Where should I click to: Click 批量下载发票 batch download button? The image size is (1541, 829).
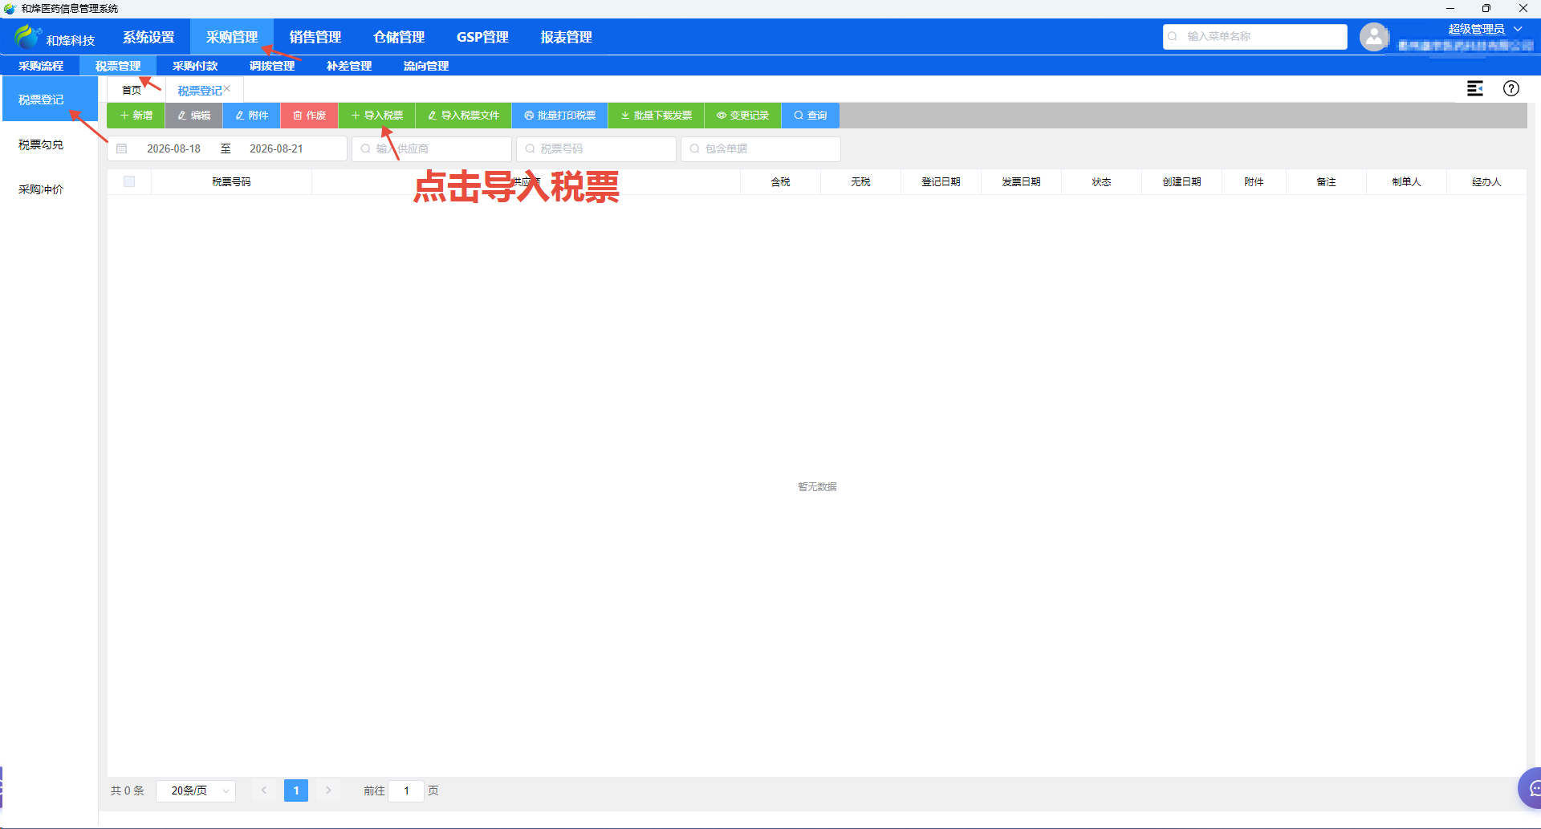coord(657,116)
